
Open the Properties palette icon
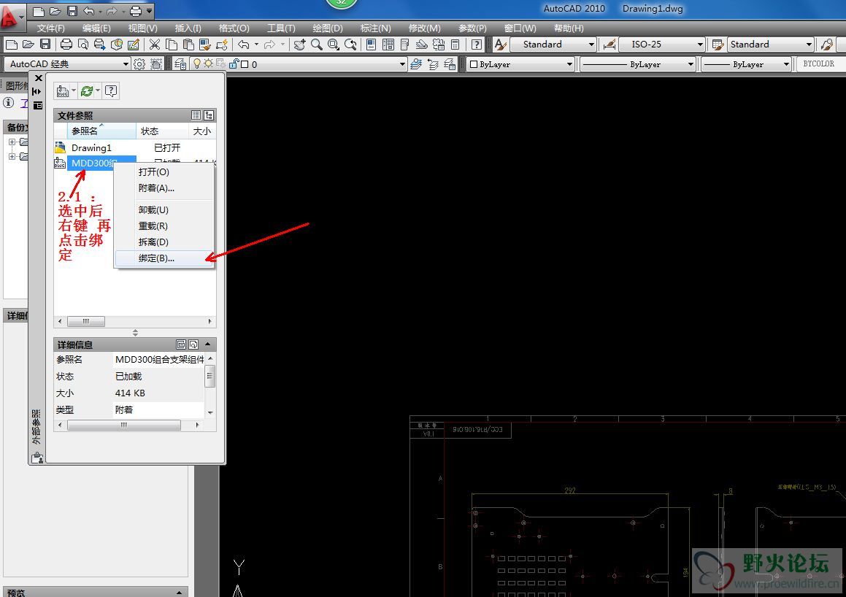click(x=372, y=45)
